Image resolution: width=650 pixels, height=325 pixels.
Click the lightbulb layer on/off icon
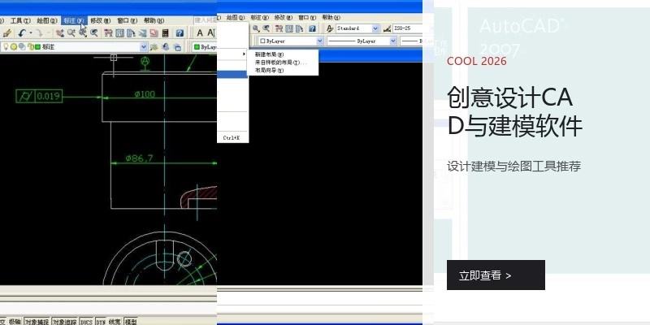tap(4, 47)
